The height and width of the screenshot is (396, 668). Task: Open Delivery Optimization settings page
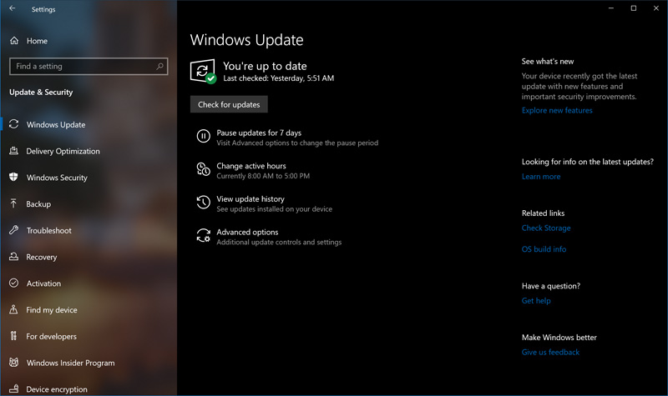[63, 151]
